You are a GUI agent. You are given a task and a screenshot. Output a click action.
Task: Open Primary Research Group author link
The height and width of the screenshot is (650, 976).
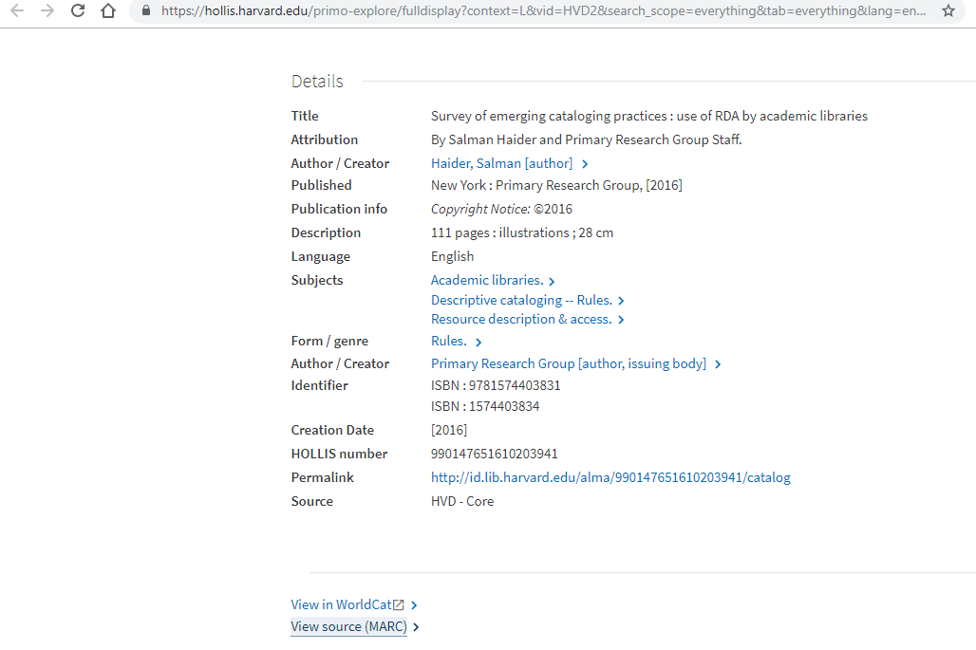pos(568,363)
